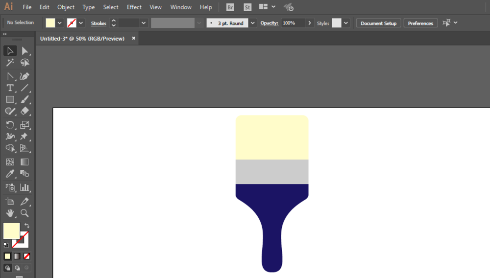
Task: Select the Blend tool
Action: pyautogui.click(x=24, y=174)
